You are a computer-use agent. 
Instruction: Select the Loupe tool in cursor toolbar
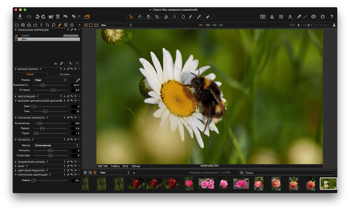[x=148, y=17]
